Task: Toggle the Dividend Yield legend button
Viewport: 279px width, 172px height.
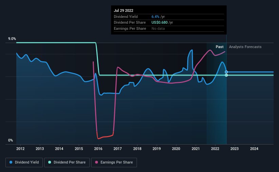Action: pos(24,163)
